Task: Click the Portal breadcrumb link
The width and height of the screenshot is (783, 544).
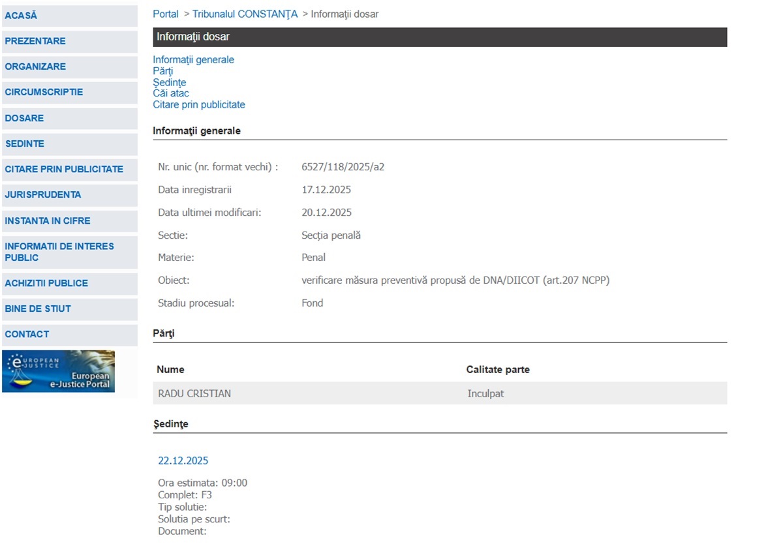Action: coord(166,14)
